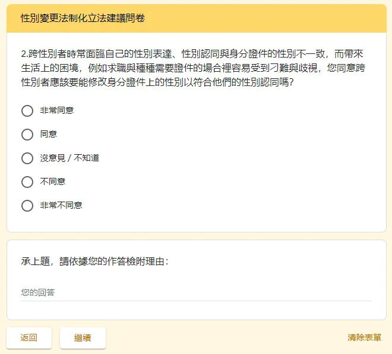Continue with the 繼續 button
This screenshot has height=354, width=392.
tap(83, 338)
